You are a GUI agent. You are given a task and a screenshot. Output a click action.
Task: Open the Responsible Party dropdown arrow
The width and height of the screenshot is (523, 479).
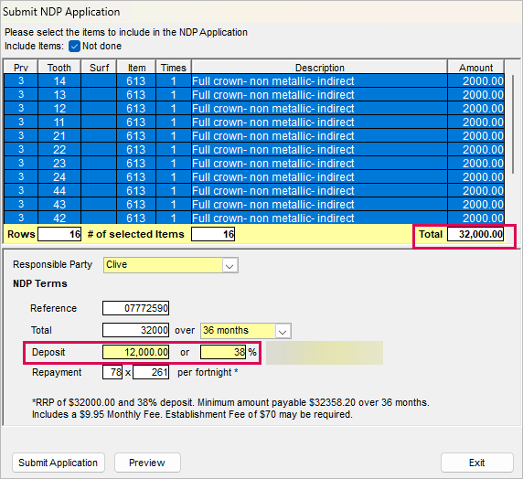pos(229,265)
